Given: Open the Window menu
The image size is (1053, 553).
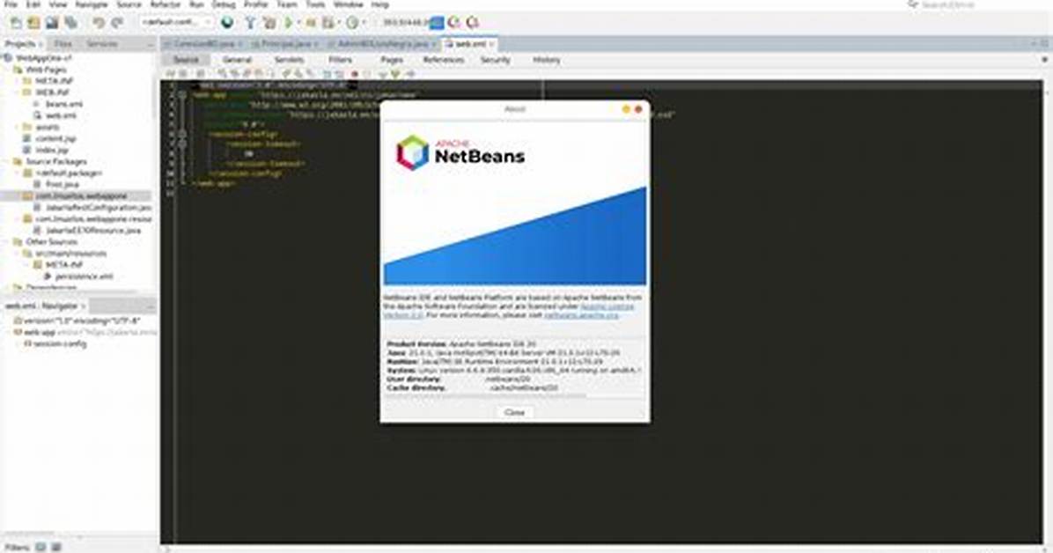Looking at the screenshot, I should click(348, 4).
